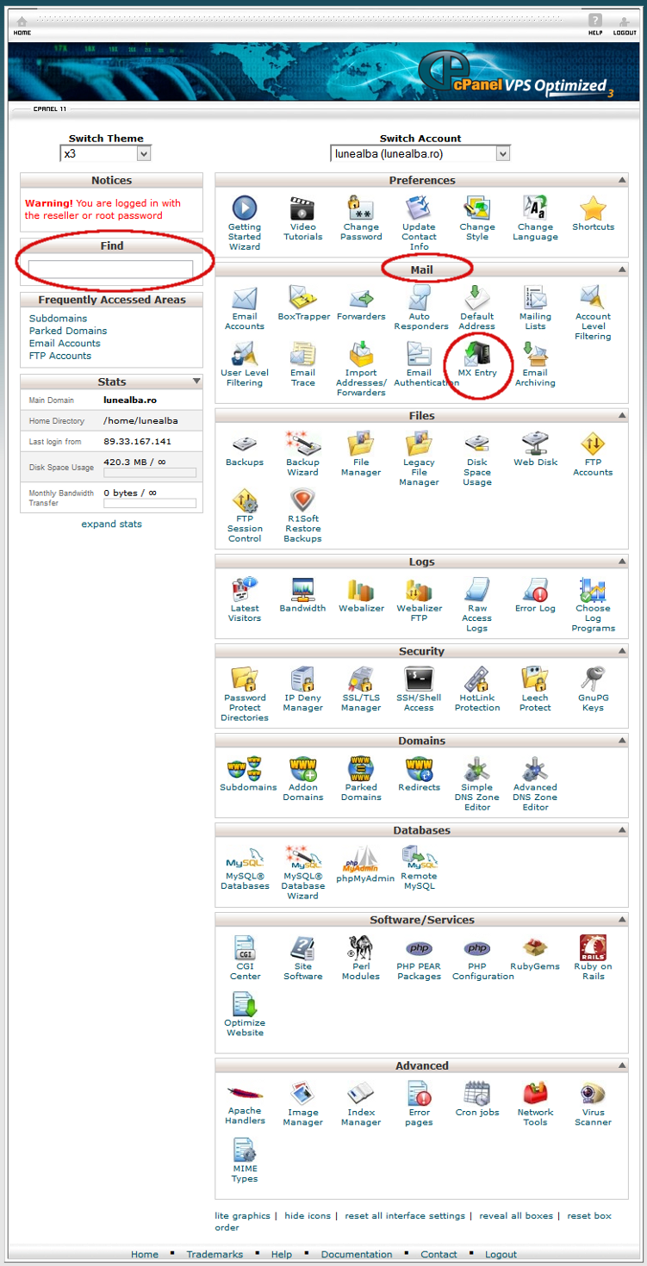Screen dimensions: 647x1266
Task: Open the Error Log
Action: click(x=535, y=595)
